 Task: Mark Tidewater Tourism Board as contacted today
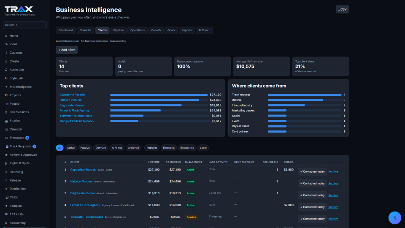[x=312, y=219]
